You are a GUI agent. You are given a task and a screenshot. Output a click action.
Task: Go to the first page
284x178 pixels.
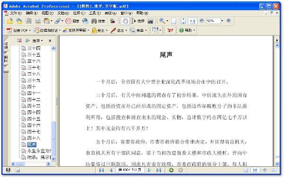click(101, 170)
